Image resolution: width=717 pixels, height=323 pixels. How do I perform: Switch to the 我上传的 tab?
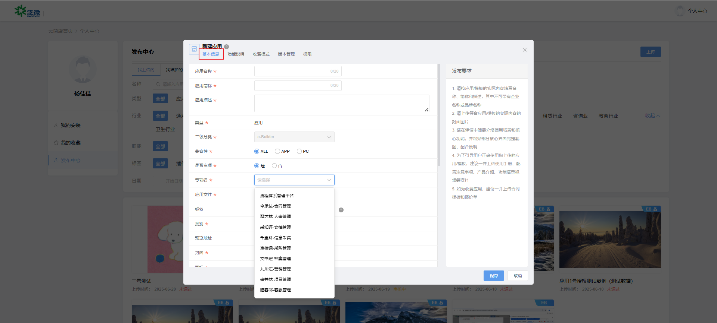[146, 70]
